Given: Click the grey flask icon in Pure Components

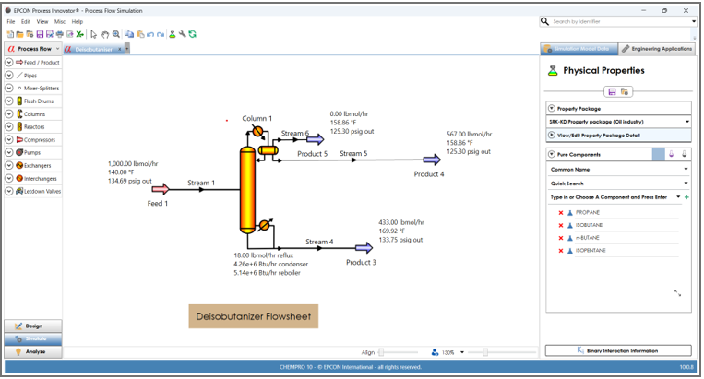Looking at the screenshot, I should coord(685,154).
